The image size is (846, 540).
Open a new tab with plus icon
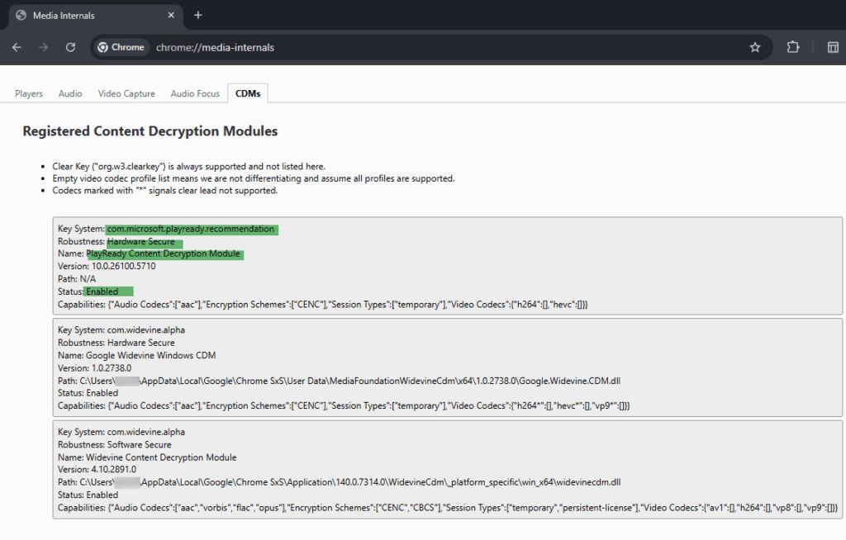click(x=198, y=15)
